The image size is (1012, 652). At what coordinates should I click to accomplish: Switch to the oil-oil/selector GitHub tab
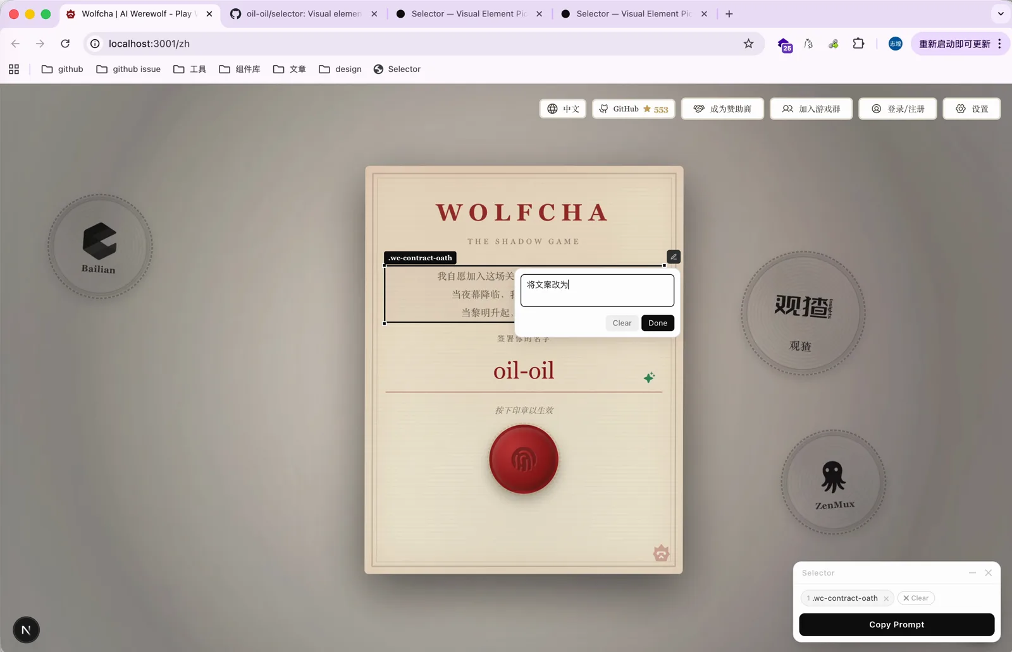[x=304, y=14]
